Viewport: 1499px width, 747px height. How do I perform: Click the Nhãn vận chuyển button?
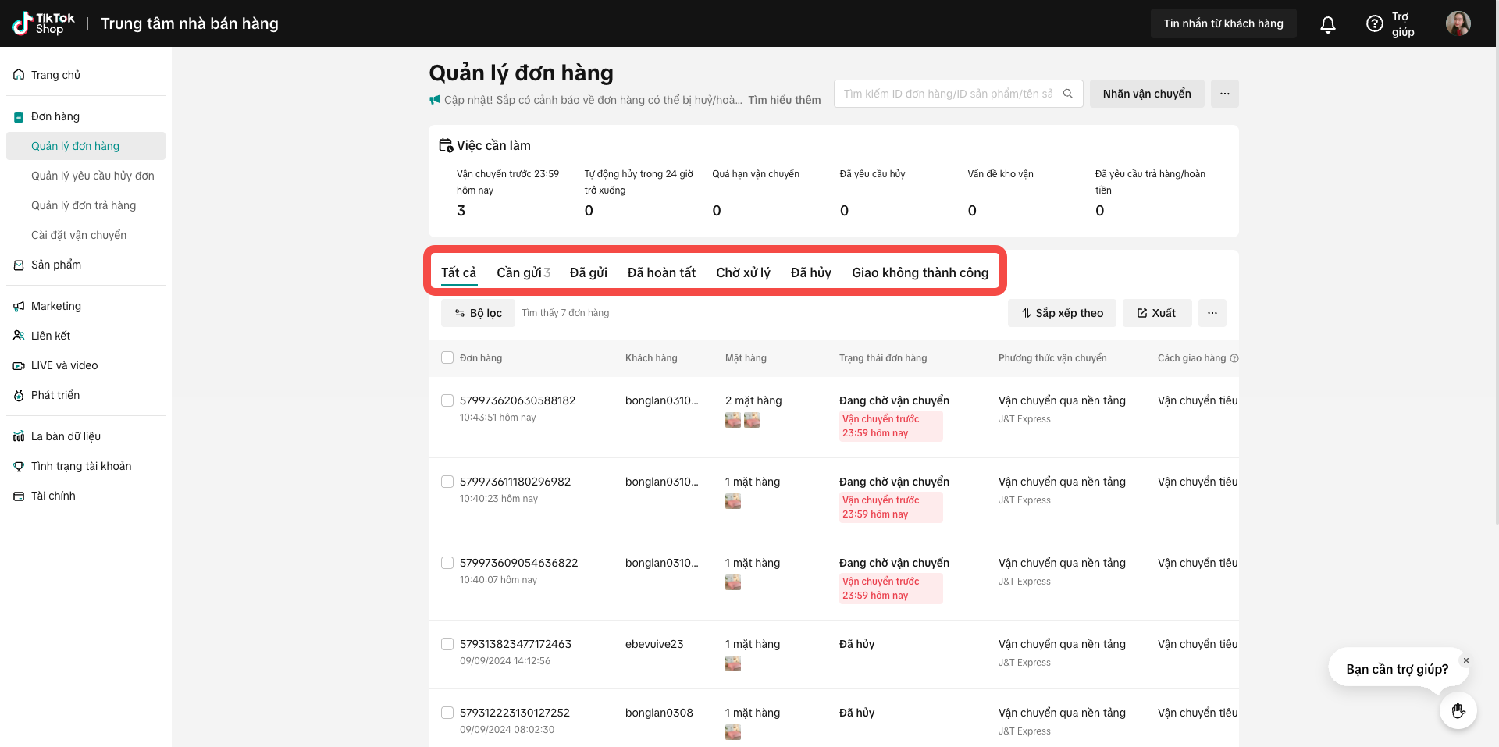(x=1146, y=94)
